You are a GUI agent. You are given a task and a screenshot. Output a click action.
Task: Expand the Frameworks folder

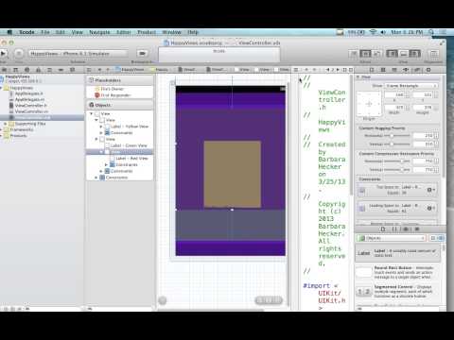tap(2, 129)
